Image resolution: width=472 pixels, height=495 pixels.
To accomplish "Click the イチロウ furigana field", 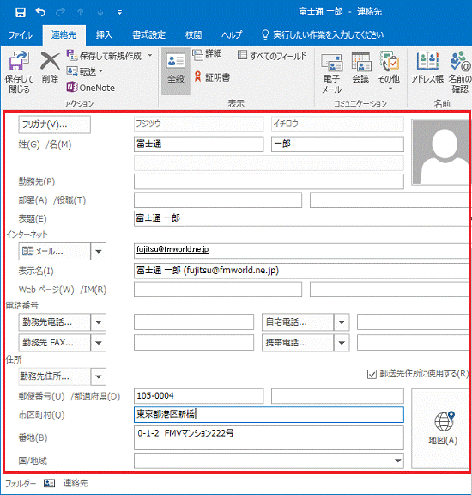I will tap(337, 124).
